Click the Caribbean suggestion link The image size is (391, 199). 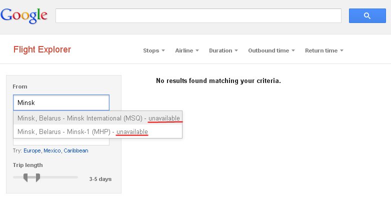tap(76, 150)
